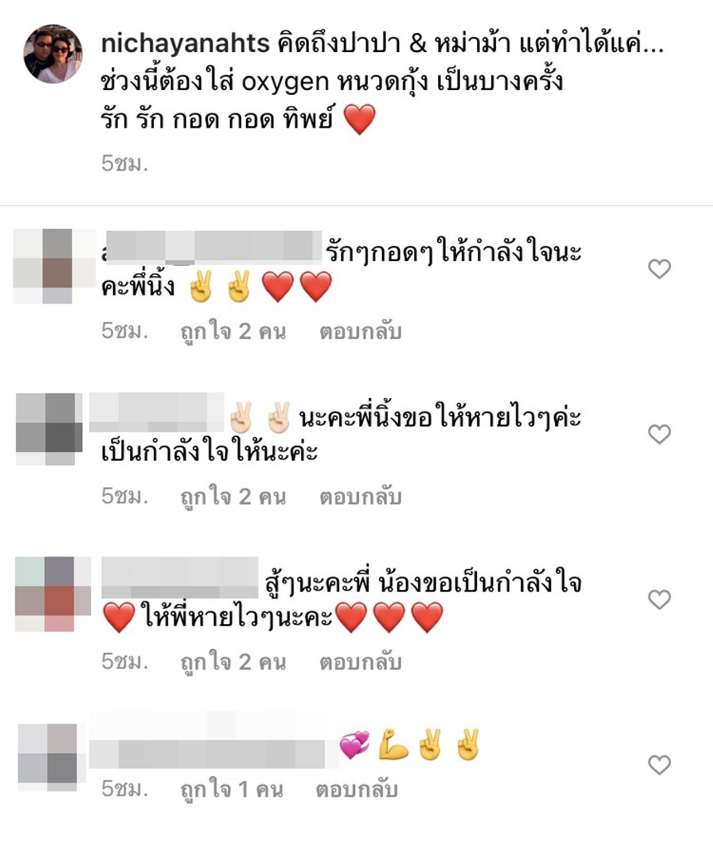Image resolution: width=713 pixels, height=841 pixels.
Task: Open blurred avatar of first commenter
Action: 54,266
